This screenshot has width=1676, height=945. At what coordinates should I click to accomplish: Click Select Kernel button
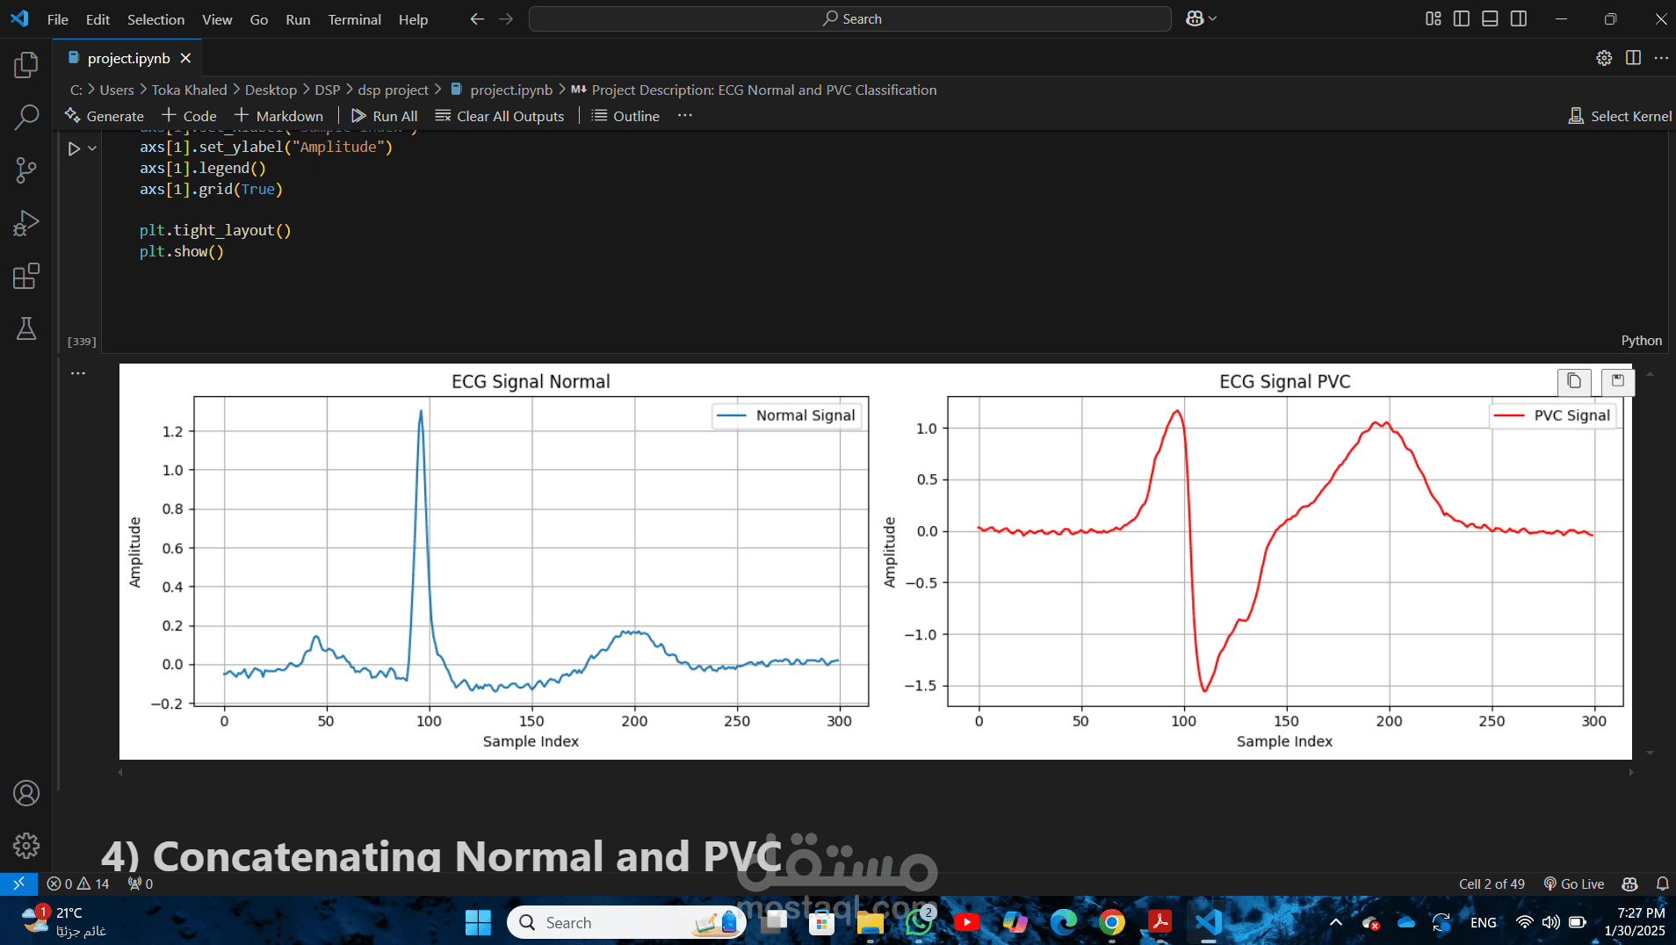click(x=1620, y=116)
